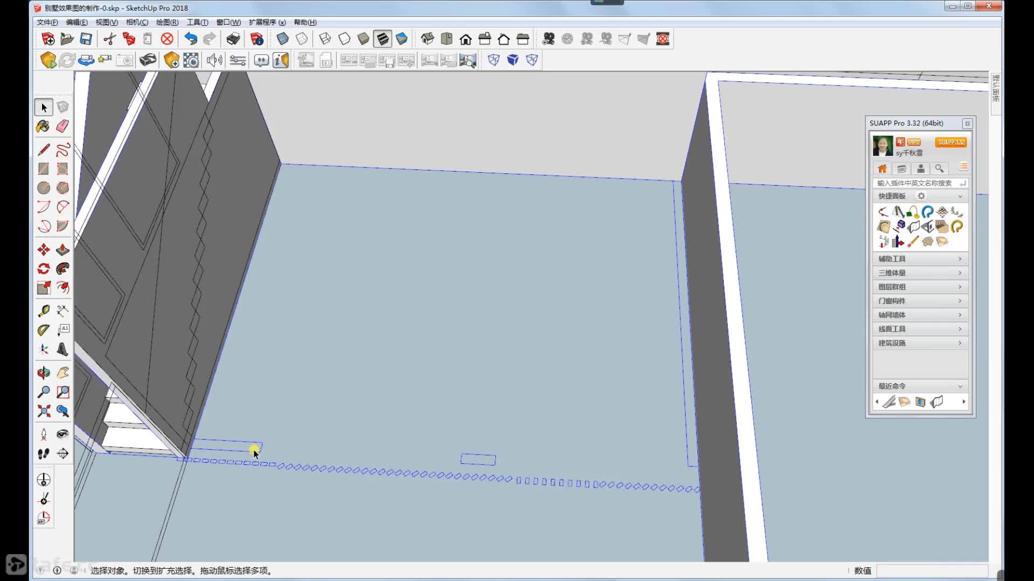Open 扩展程序(x) menu
This screenshot has width=1034, height=581.
click(267, 22)
